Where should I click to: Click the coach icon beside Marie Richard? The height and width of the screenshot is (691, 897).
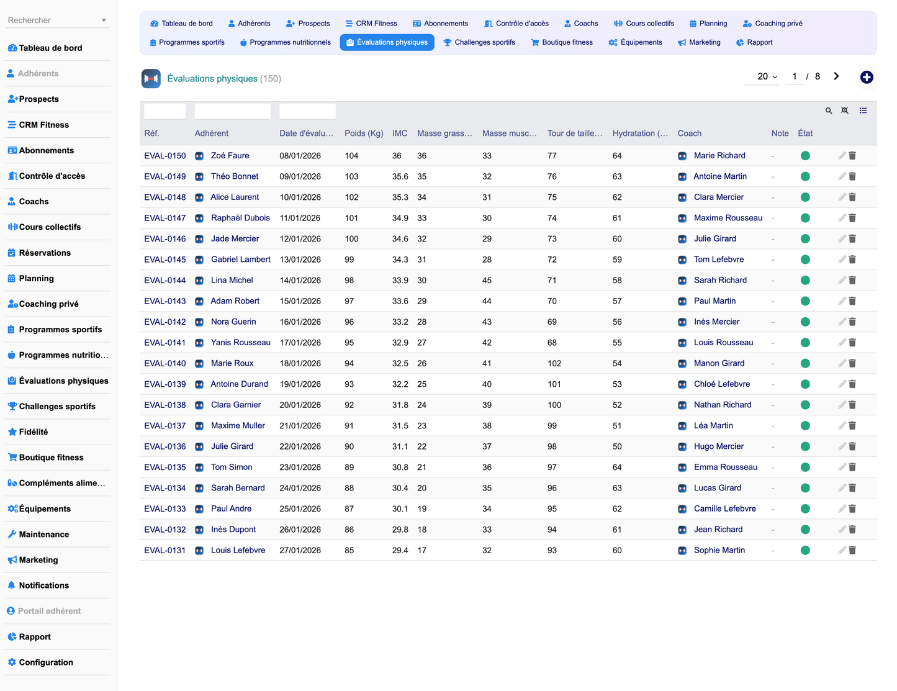point(682,156)
